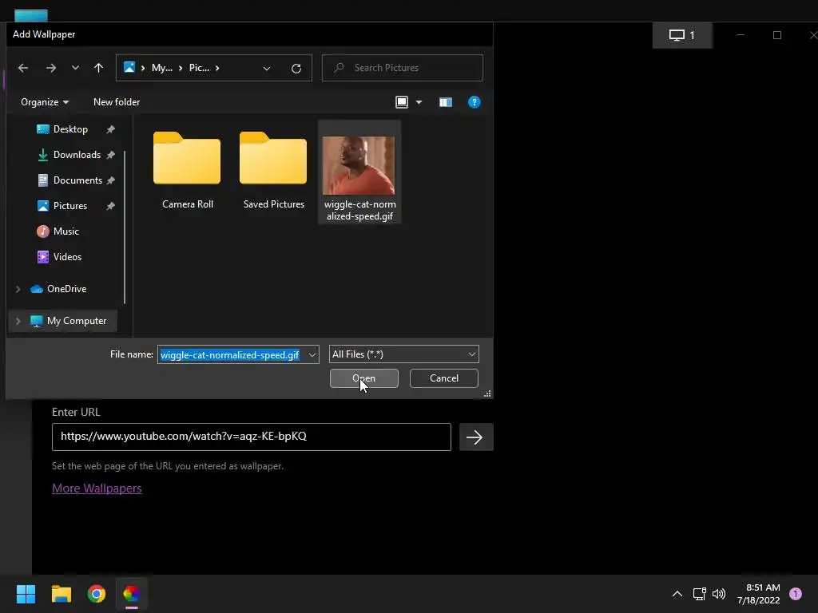
Task: Click New folder
Action: (x=117, y=102)
